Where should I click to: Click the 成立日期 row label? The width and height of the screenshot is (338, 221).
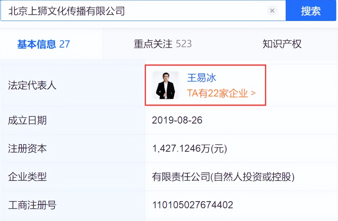[27, 121]
